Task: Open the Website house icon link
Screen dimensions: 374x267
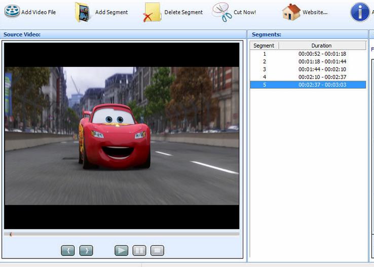Action: pos(291,12)
